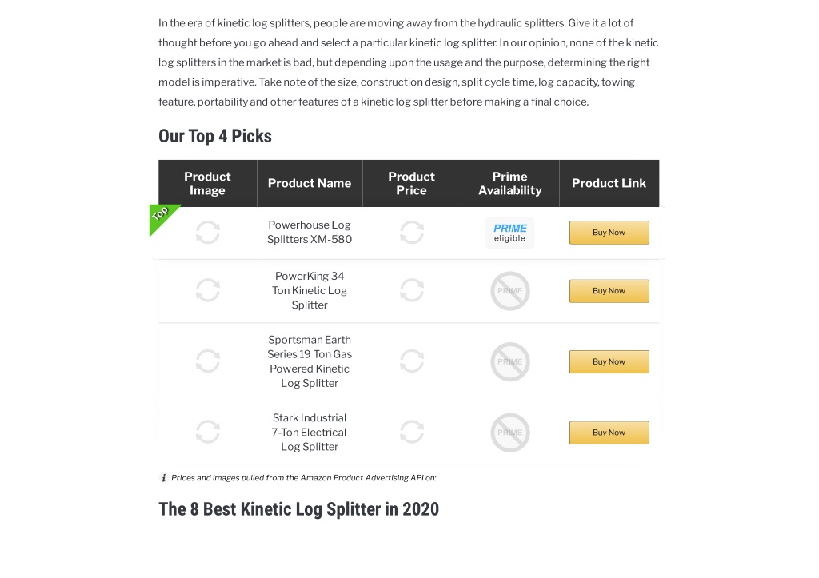This screenshot has height=578, width=819.
Task: Click the no-Prime icon in Stark Industrial row
Action: [x=510, y=433]
